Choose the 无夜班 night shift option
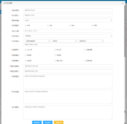This screenshot has height=124, width=127. point(55,55)
